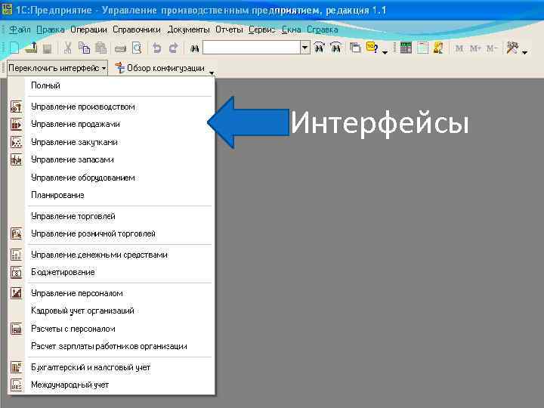544x408 pixels.
Task: Expand toolbar options arrow after help icon
Action: coord(385,52)
